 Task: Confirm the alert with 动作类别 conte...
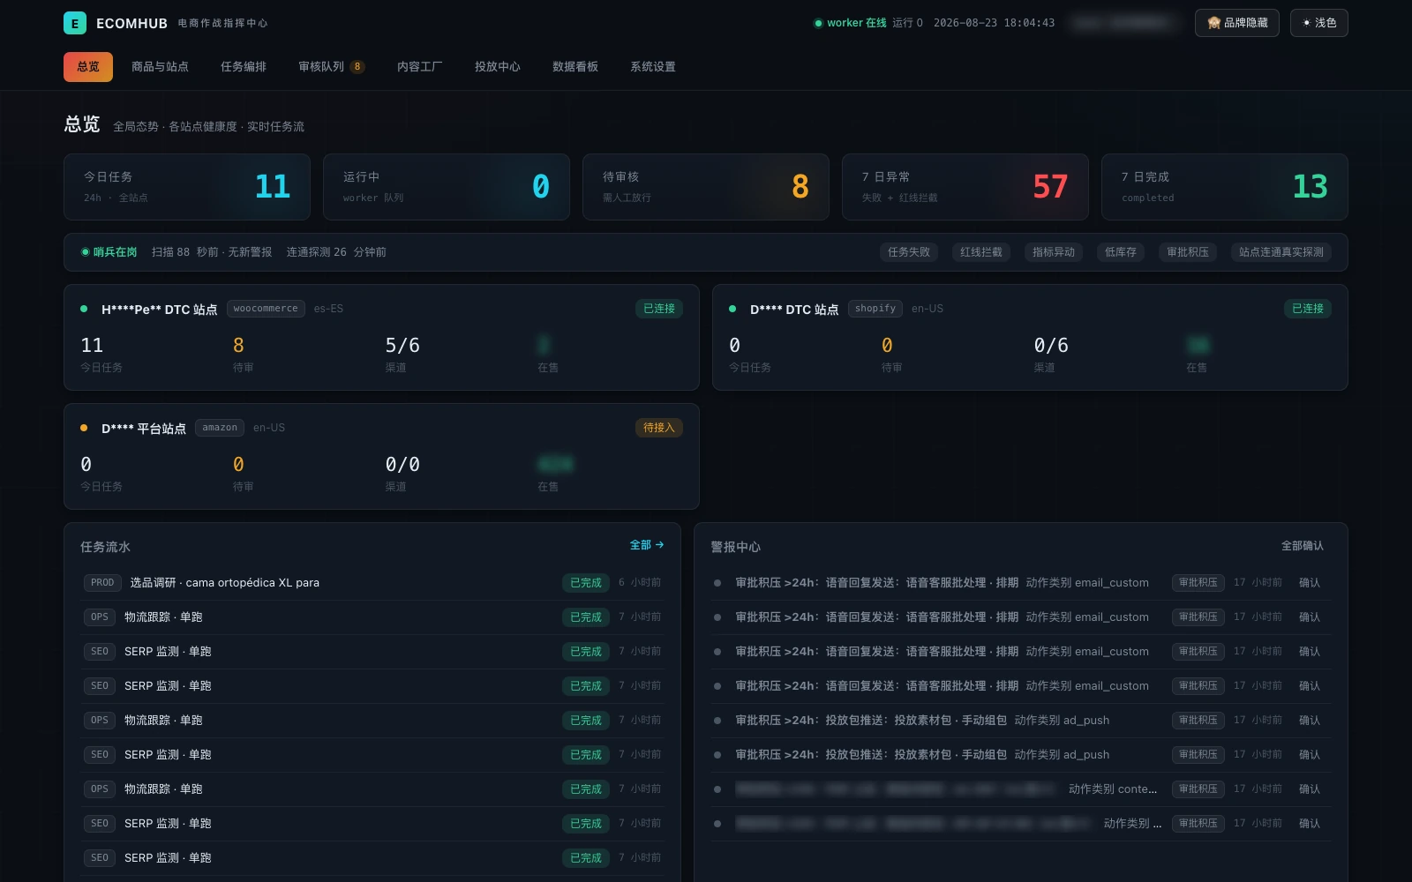tap(1310, 789)
